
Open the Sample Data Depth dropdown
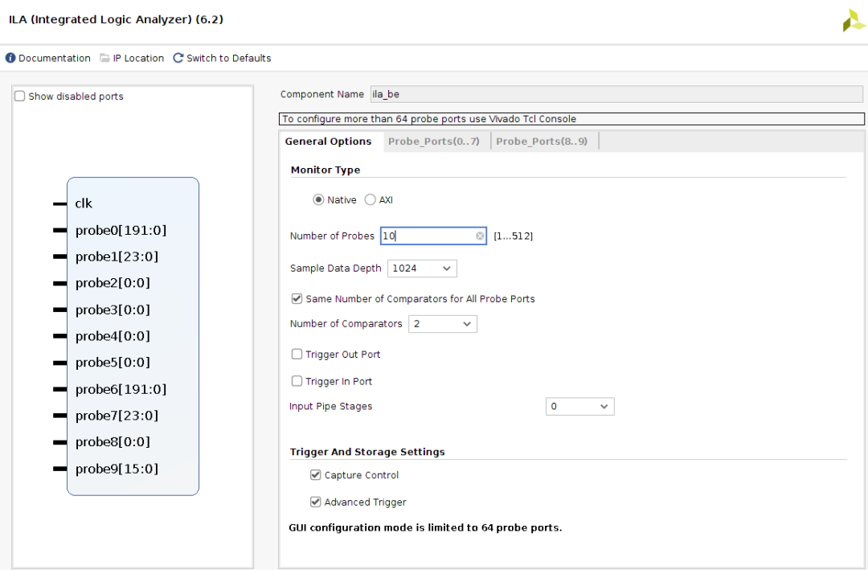422,269
